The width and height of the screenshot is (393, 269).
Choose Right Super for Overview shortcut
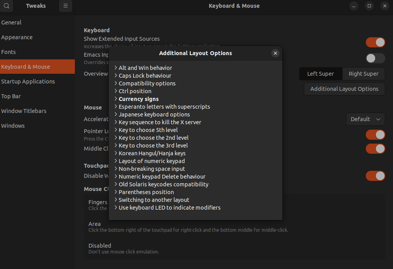(364, 74)
